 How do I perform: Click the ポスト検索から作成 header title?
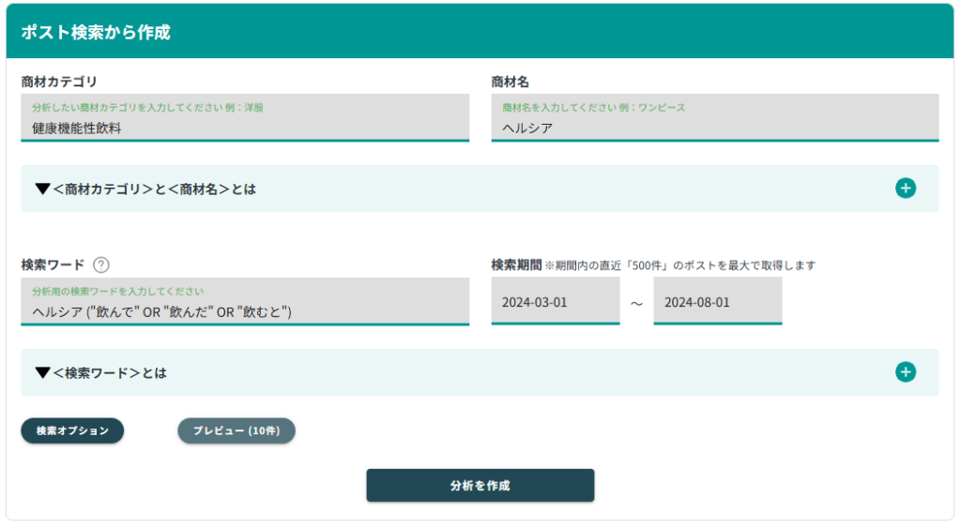point(96,32)
